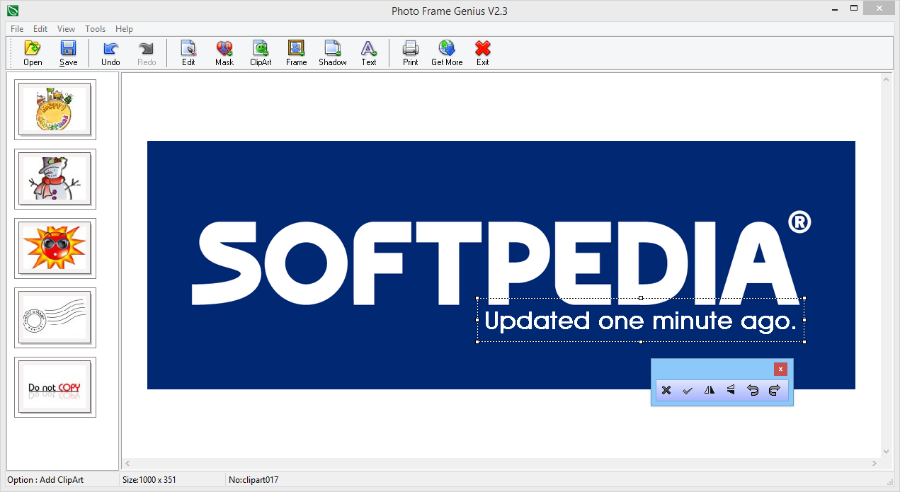This screenshot has width=900, height=492.
Task: Flip the clipart vertically
Action: [x=731, y=390]
